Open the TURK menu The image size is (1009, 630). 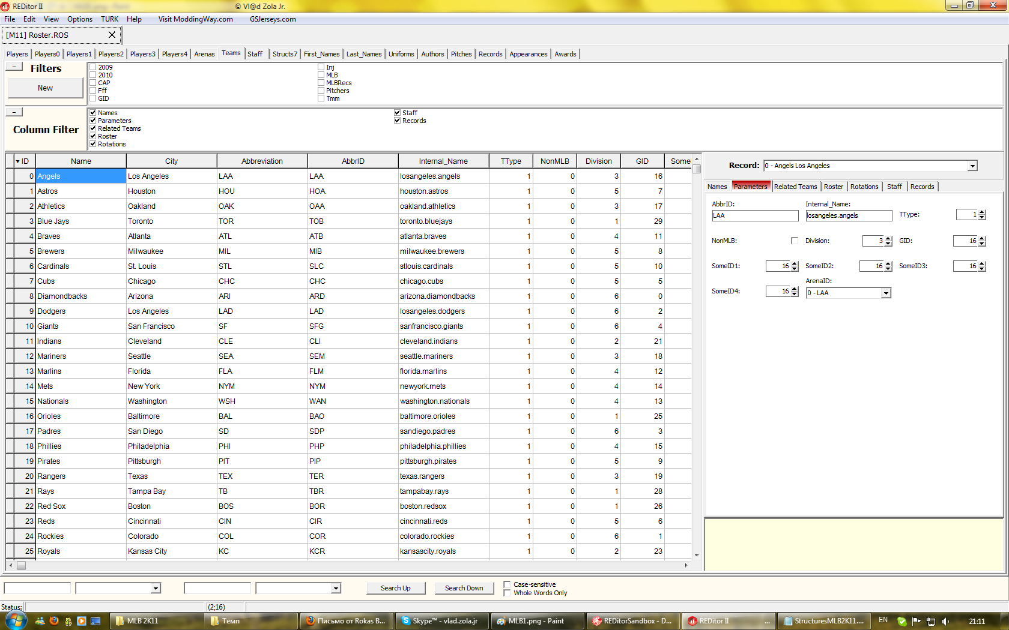tap(109, 19)
